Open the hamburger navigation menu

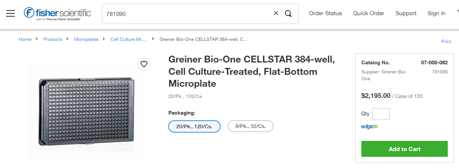tap(10, 13)
